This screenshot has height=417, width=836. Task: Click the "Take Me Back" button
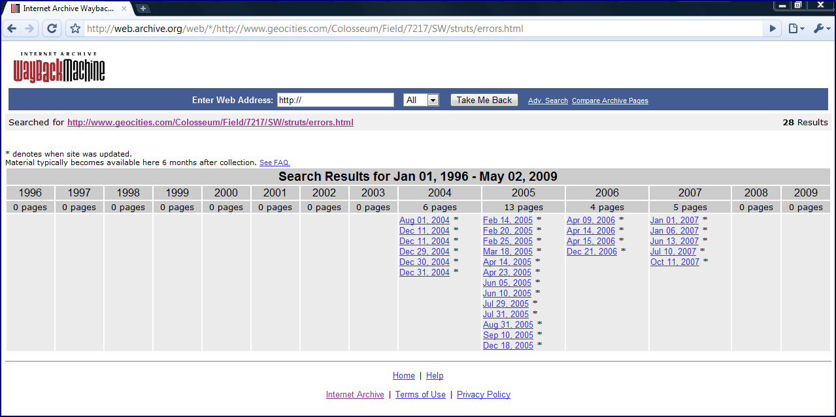pos(484,99)
